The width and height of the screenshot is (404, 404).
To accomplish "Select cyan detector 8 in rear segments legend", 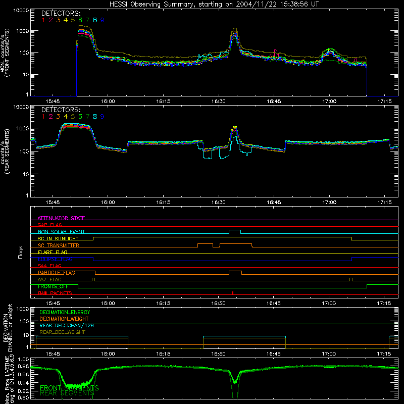I will tap(95, 117).
